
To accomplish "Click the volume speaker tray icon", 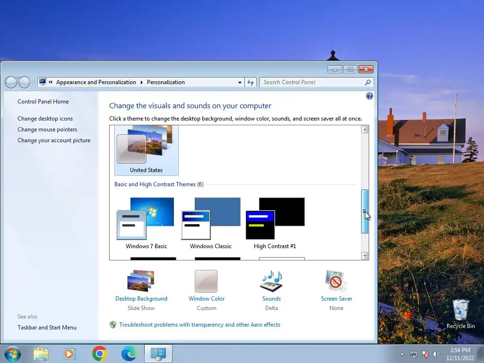I will pos(436,354).
